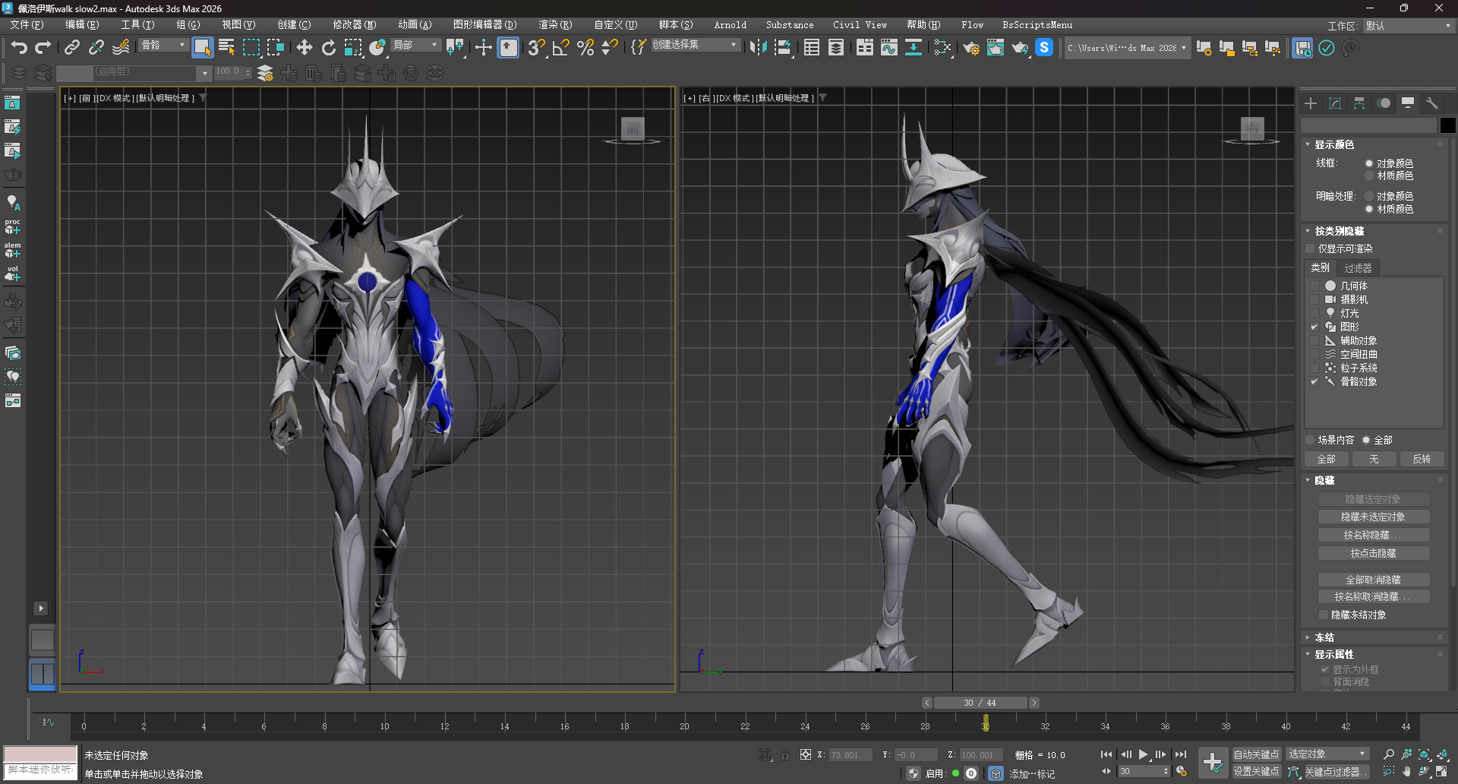Viewport: 1458px width, 784px height.
Task: Activate the Select and Move tool
Action: click(304, 47)
